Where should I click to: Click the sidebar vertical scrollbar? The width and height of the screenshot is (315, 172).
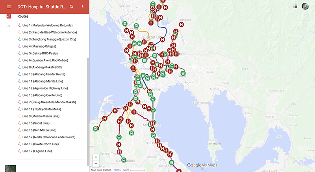tap(87, 111)
